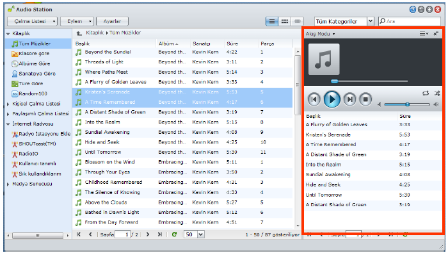Stop playback with the stop button
The image size is (448, 253).
pos(365,99)
